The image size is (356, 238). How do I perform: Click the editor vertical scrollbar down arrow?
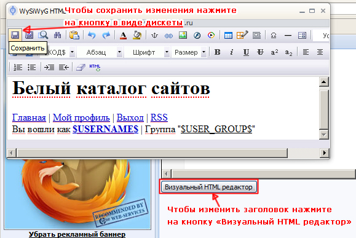[x=324, y=135]
